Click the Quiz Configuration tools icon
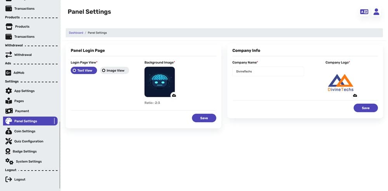 tap(9, 141)
